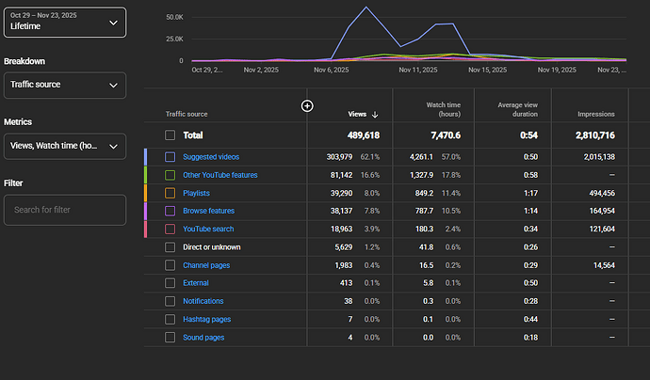Expand the Traffic source breakdown dropdown
The width and height of the screenshot is (650, 380).
[64, 86]
